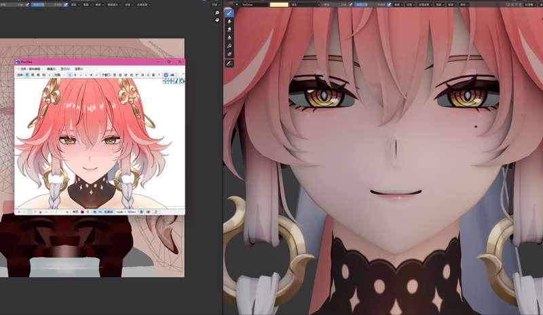The image size is (543, 315).
Task: Toggle rigid body (剛) selection in the PmxView toolbar
Action: click(x=43, y=75)
